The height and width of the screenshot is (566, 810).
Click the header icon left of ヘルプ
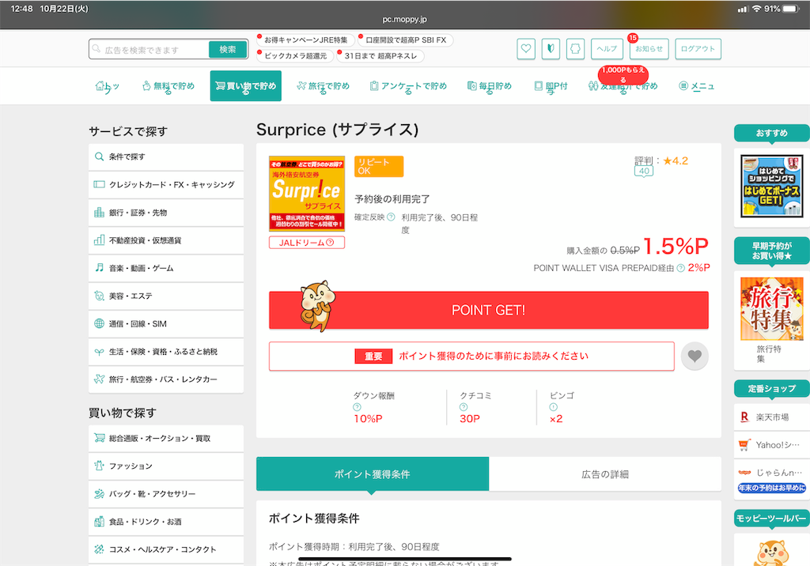click(575, 49)
